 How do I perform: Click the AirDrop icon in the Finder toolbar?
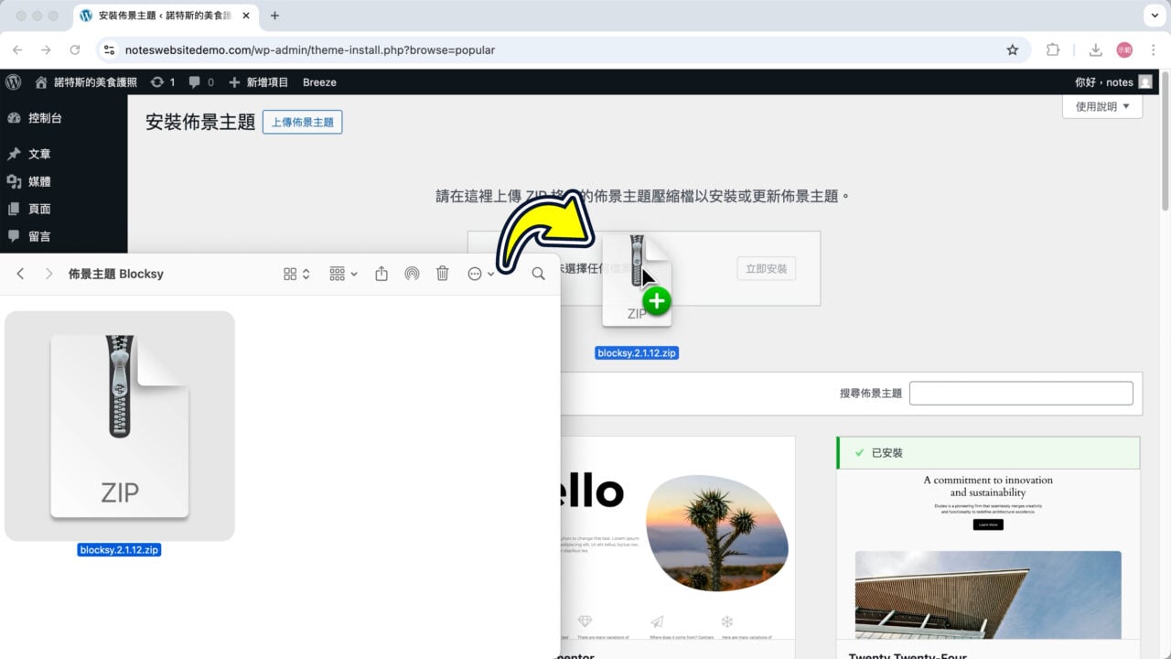pyautogui.click(x=412, y=273)
